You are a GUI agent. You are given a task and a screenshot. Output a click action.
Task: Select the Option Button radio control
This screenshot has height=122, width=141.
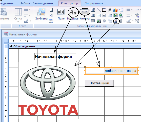click(x=104, y=21)
